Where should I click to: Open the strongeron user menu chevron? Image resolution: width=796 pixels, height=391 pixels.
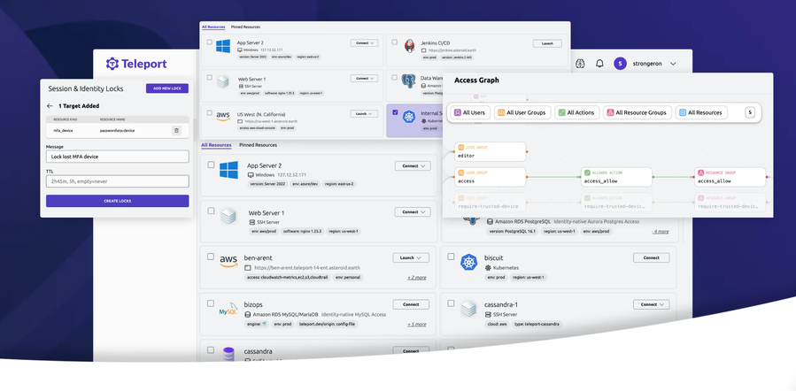point(673,64)
